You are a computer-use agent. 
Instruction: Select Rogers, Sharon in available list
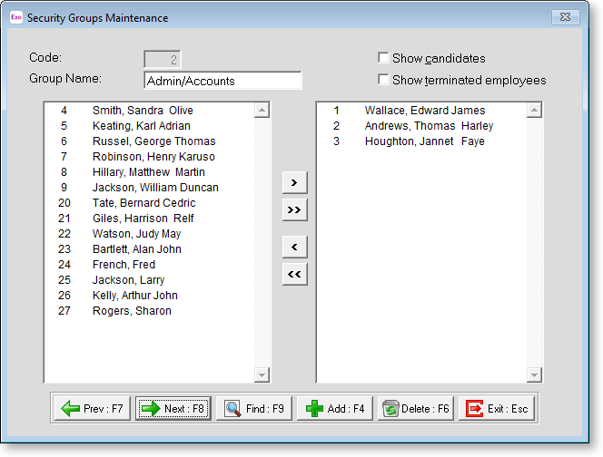(132, 311)
